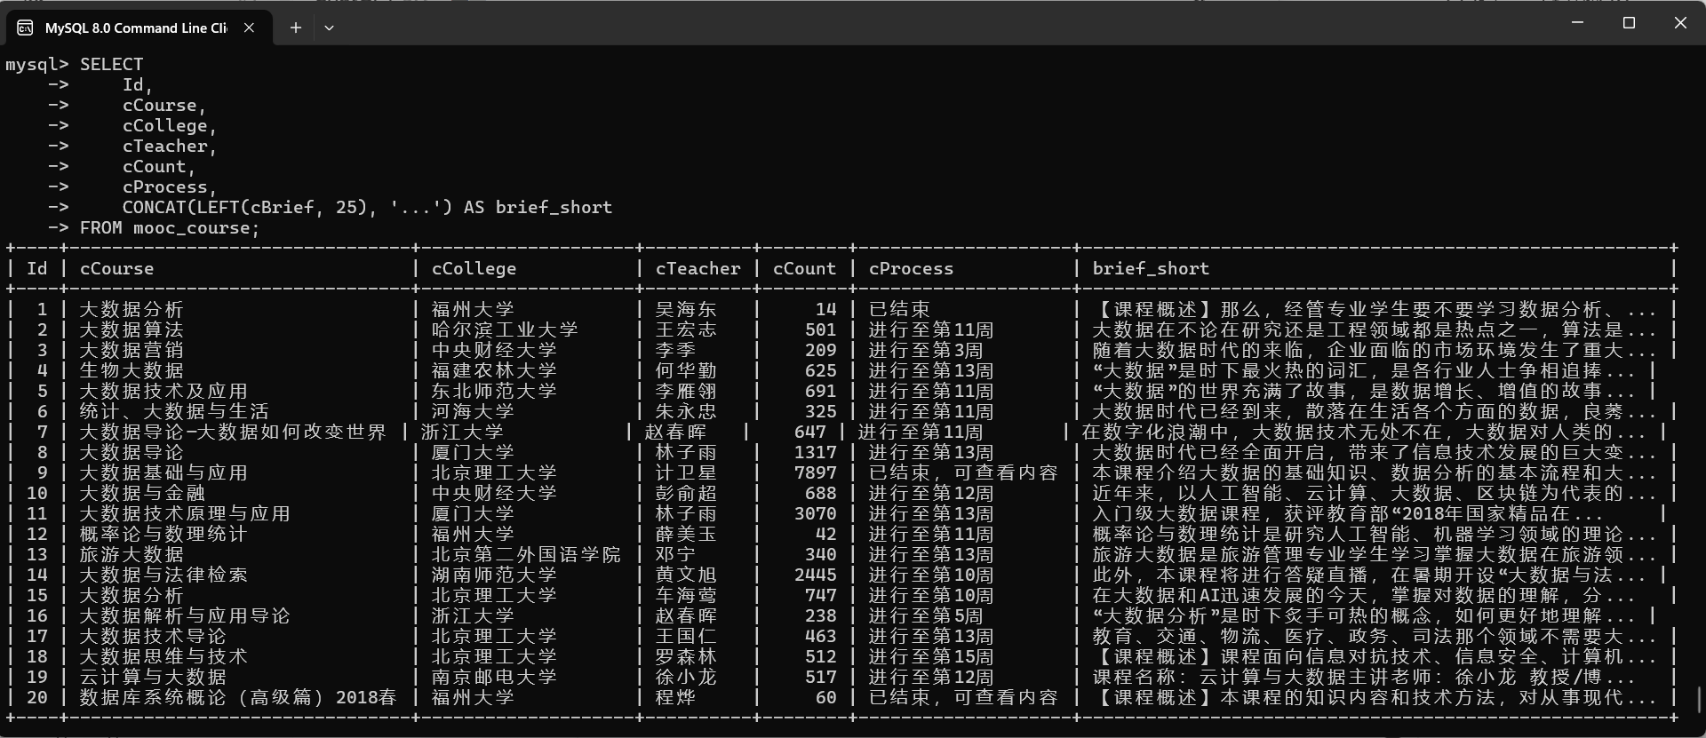Click the Id column header
Image resolution: width=1706 pixels, height=738 pixels.
37,268
